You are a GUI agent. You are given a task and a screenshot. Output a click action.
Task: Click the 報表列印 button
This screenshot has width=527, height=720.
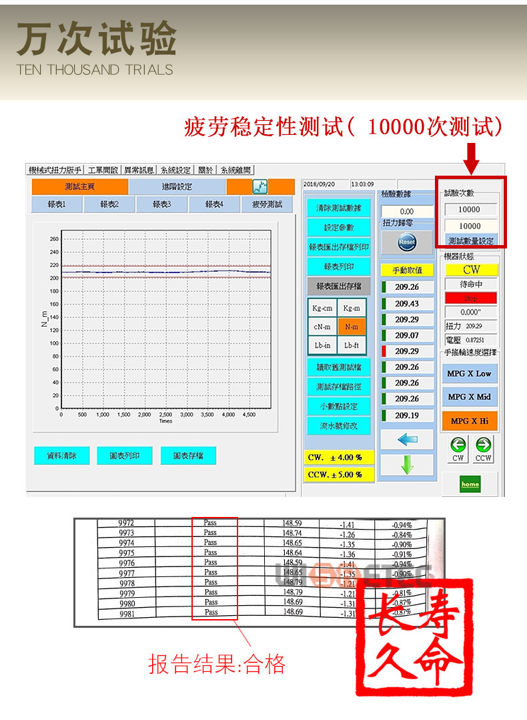[338, 266]
